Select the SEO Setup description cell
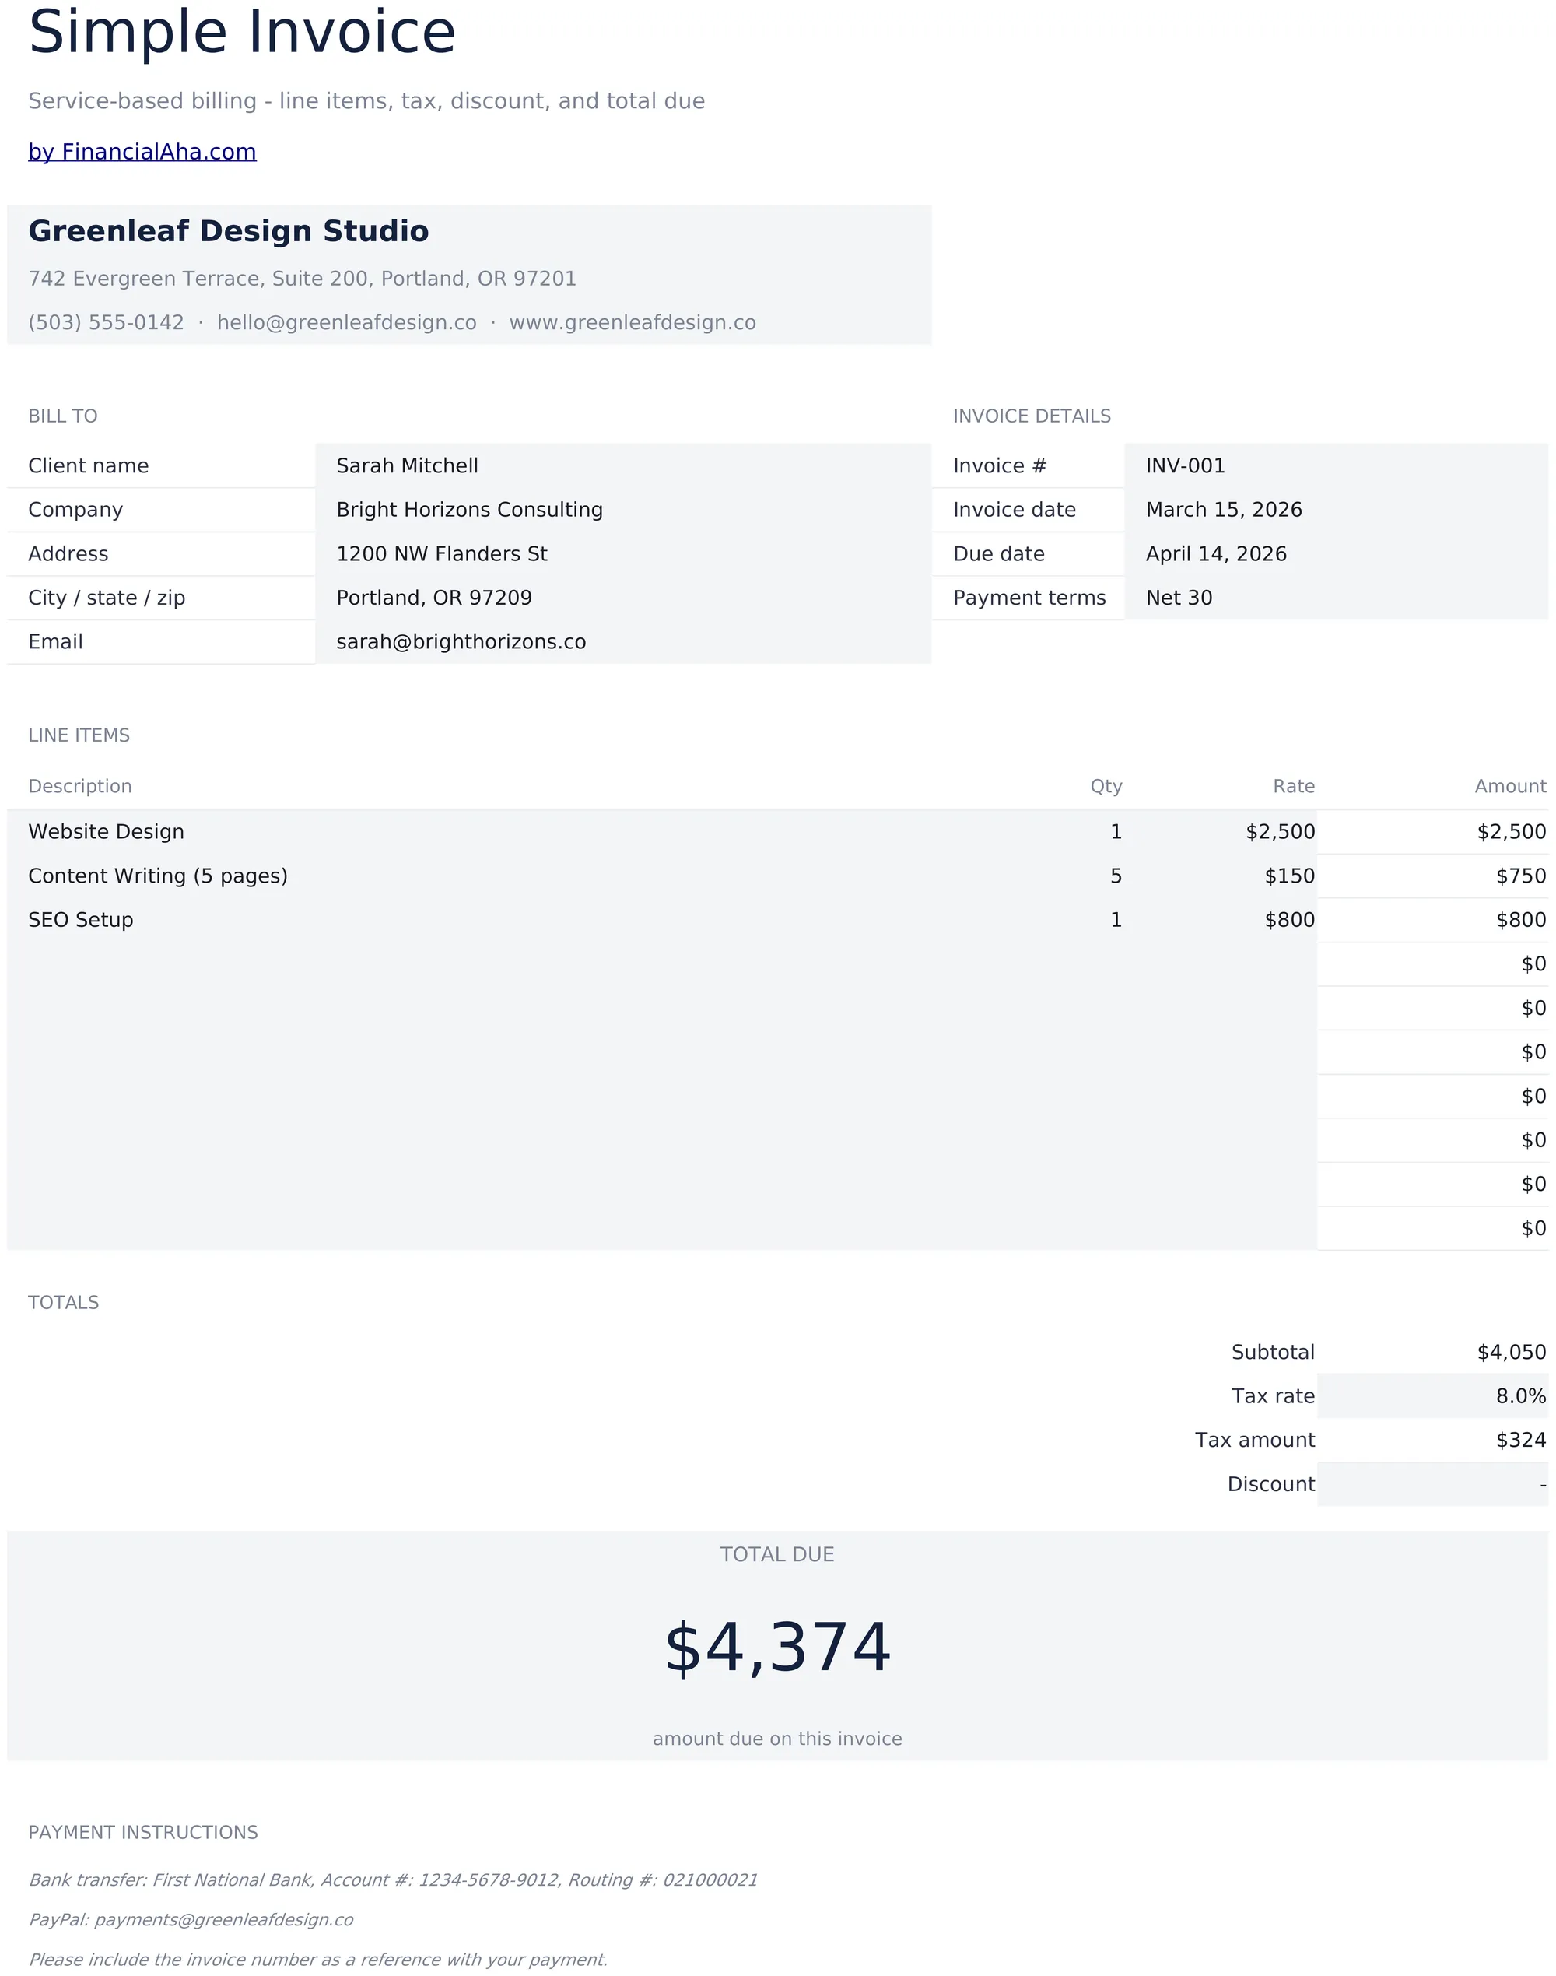Screen dimensions: 1556x1976 point(470,920)
